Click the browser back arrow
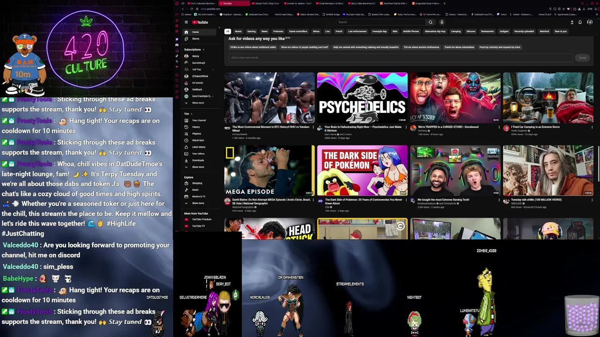This screenshot has width=600, height=337. [183, 9]
